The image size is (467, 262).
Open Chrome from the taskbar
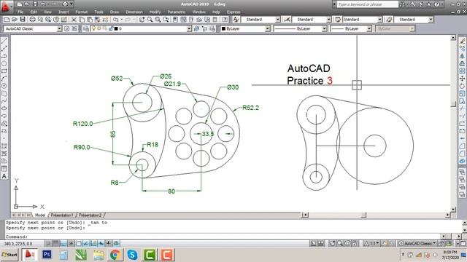click(115, 255)
